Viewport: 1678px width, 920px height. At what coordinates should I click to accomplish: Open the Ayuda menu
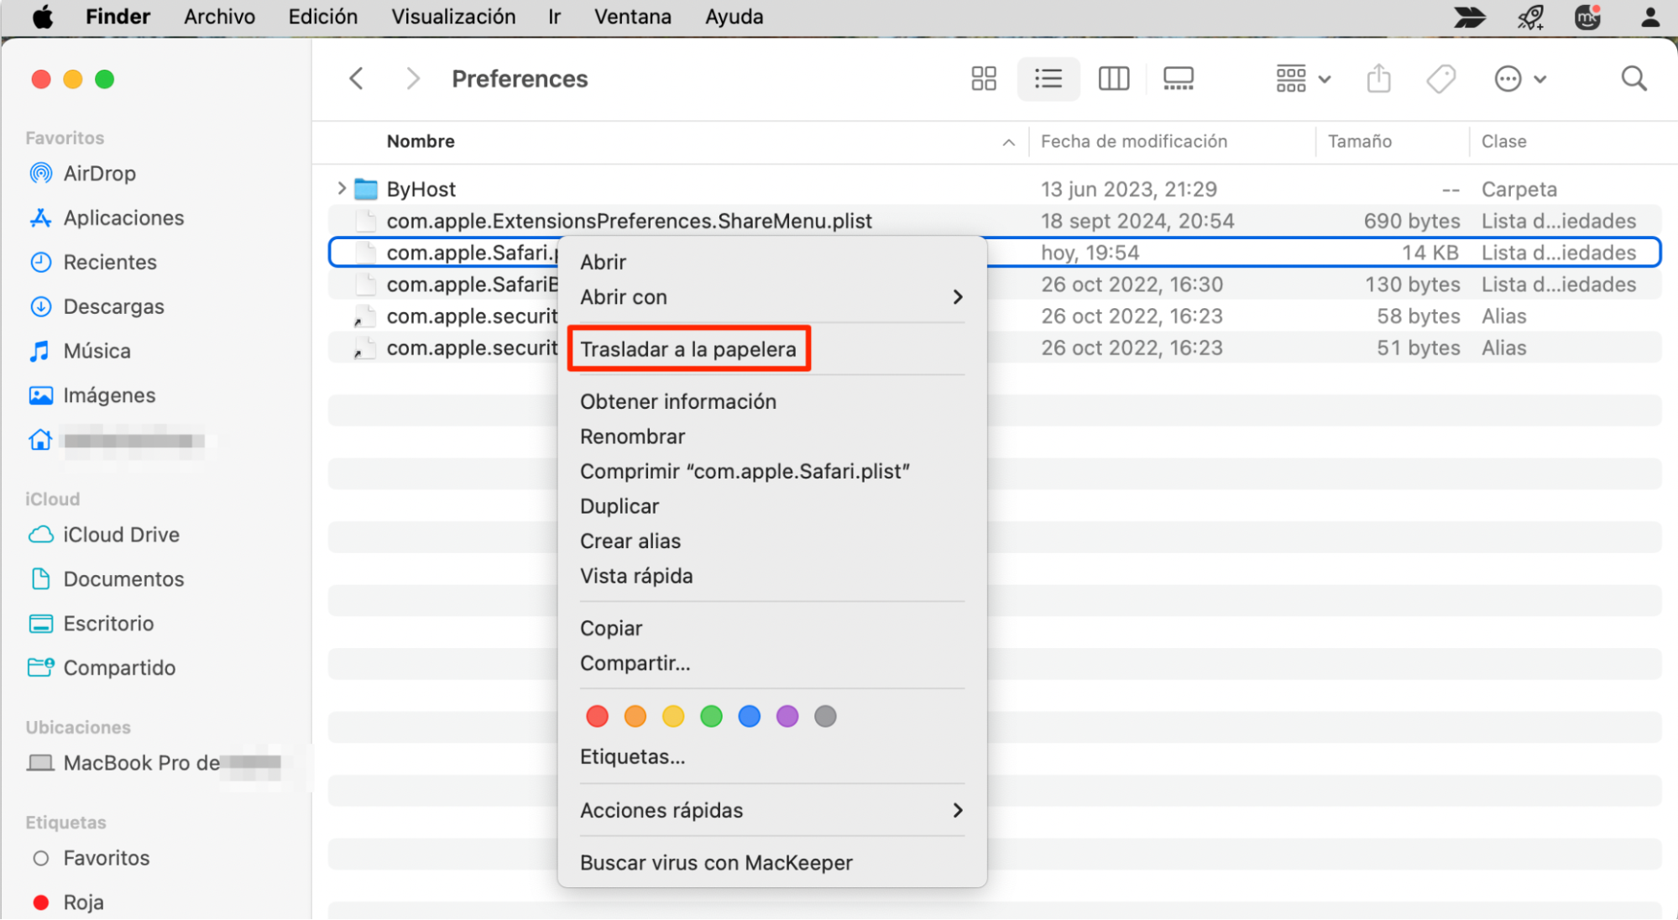click(734, 17)
